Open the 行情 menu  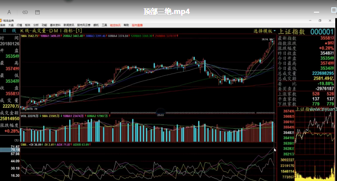point(19,25)
